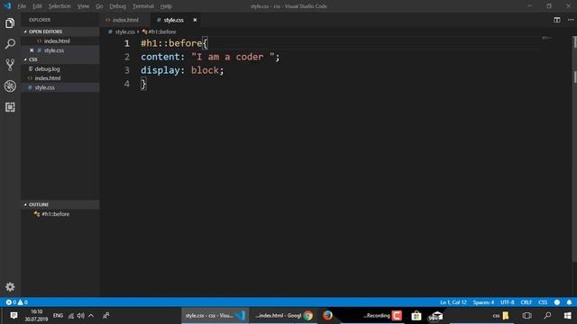Screen dimensions: 577x324
Task: Open the People icon in taskbar
Action: 106,316
